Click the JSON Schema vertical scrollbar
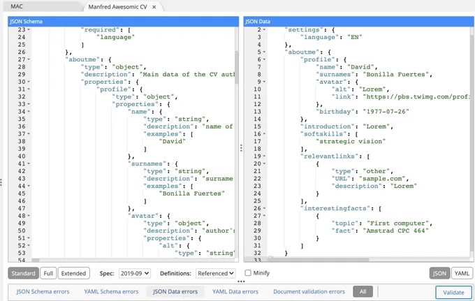Image resolution: width=475 pixels, height=301 pixels. (x=237, y=67)
